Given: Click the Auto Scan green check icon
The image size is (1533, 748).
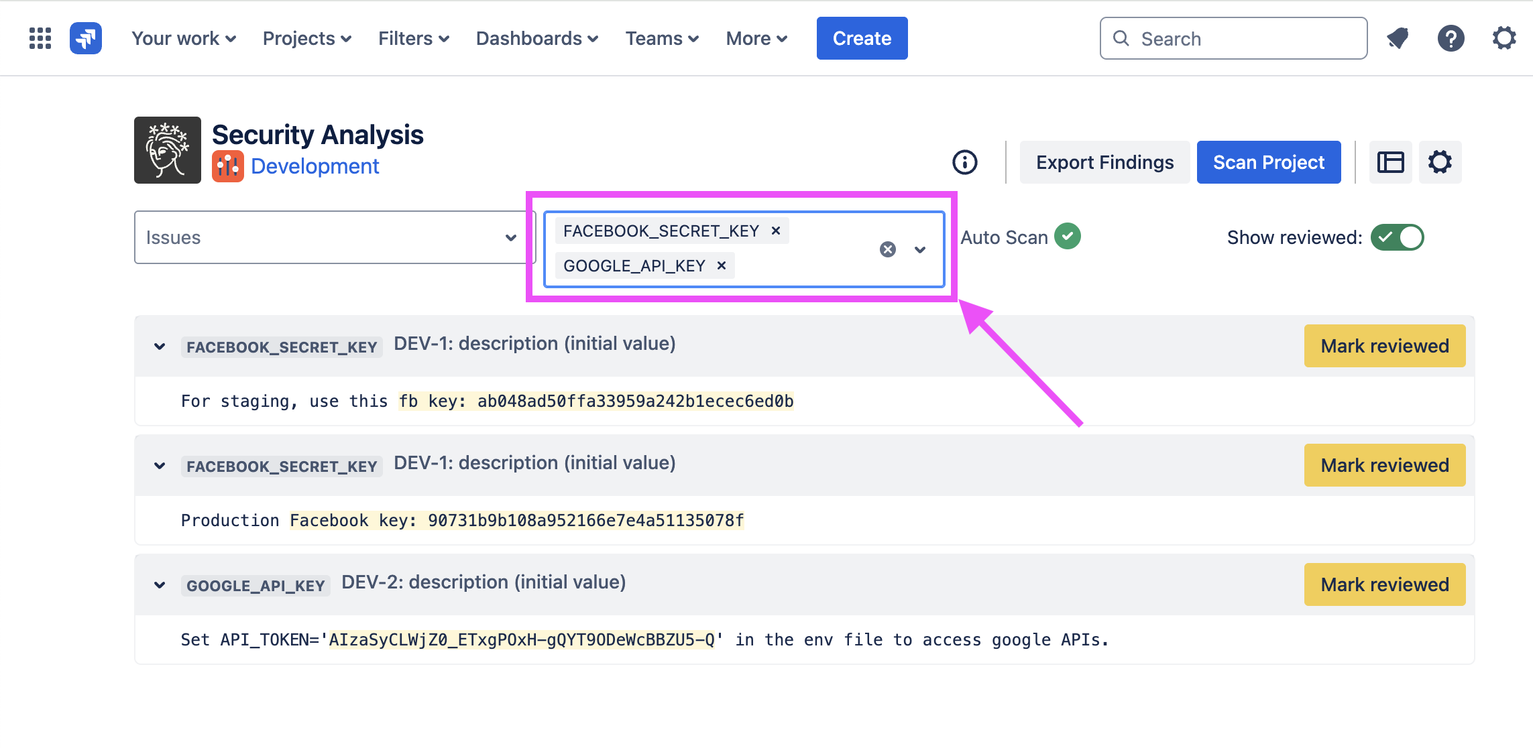Looking at the screenshot, I should [x=1068, y=236].
